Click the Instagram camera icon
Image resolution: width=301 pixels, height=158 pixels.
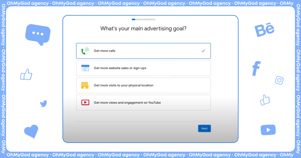pos(279,80)
